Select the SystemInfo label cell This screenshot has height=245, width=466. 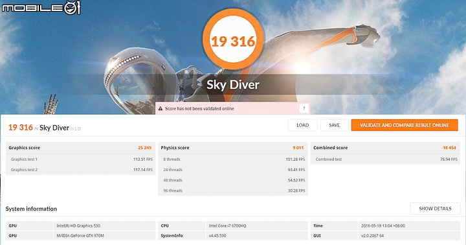(182, 235)
